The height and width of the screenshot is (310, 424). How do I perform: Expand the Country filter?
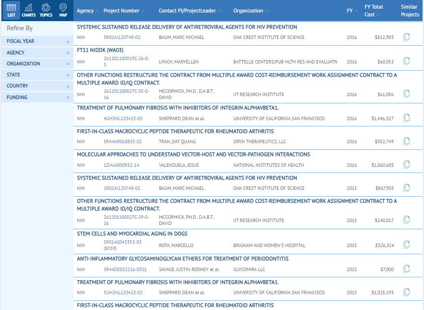pos(37,86)
